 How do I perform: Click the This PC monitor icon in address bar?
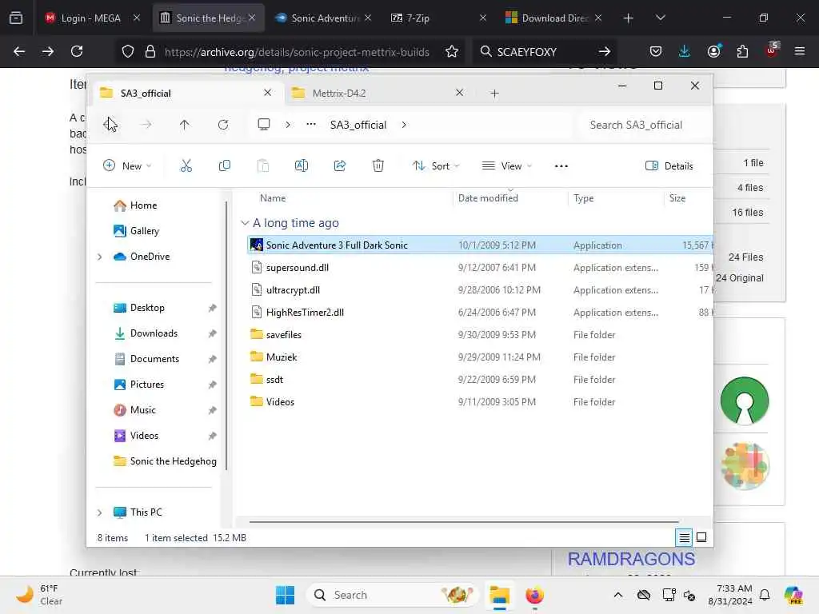[x=264, y=124]
